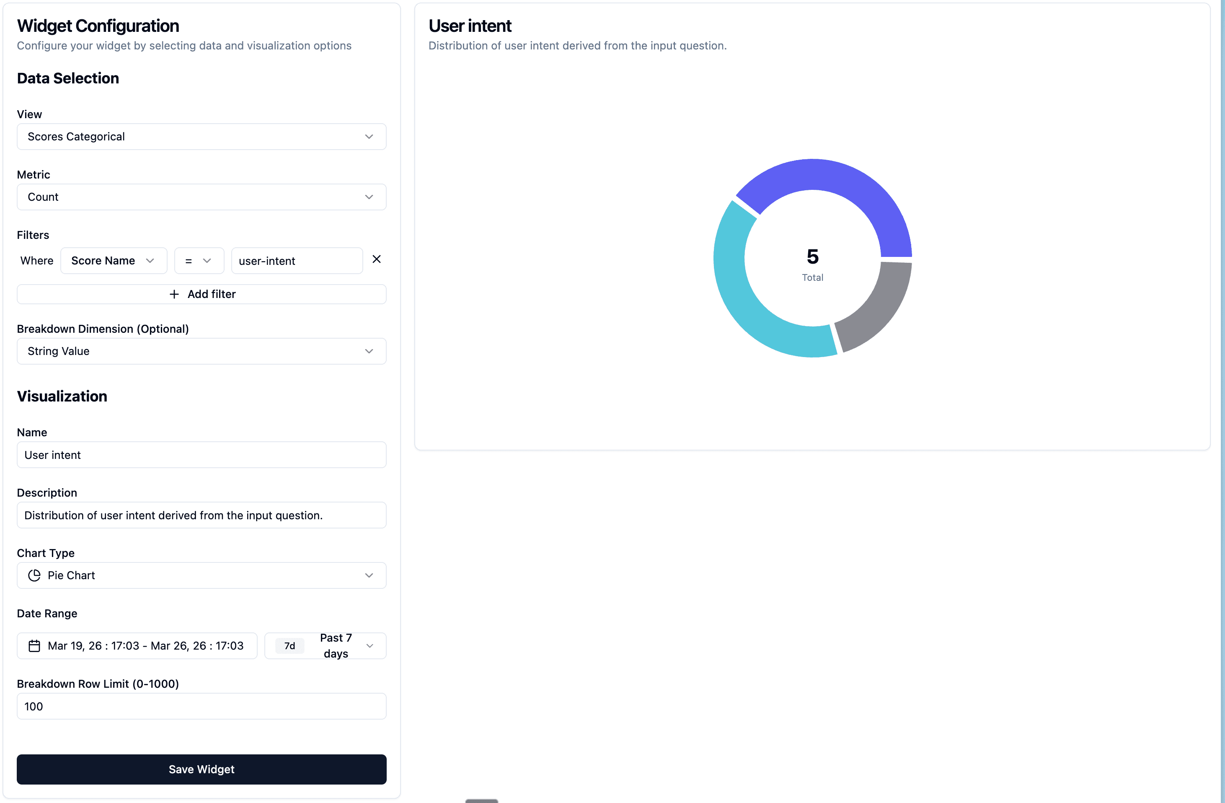This screenshot has height=803, width=1225.
Task: Open the Score Name filter dropdown
Action: coord(114,260)
